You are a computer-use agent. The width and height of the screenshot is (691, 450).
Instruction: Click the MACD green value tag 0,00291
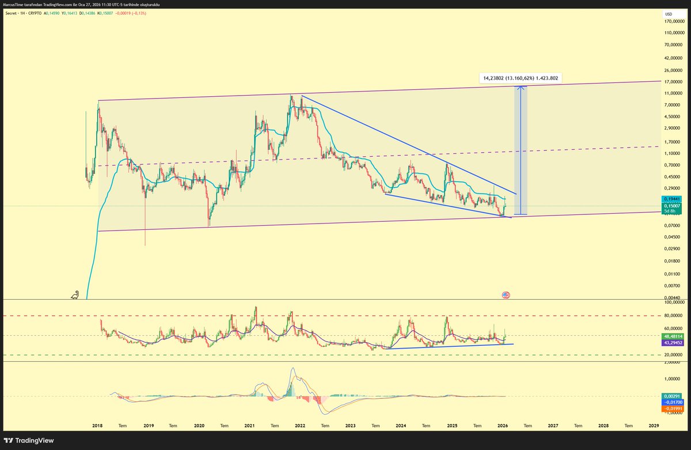tap(673, 396)
